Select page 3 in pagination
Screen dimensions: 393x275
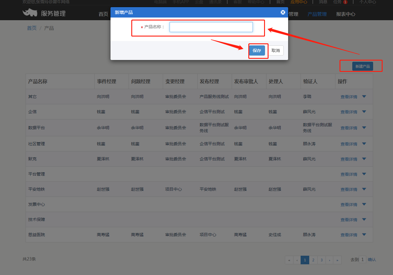click(x=321, y=260)
